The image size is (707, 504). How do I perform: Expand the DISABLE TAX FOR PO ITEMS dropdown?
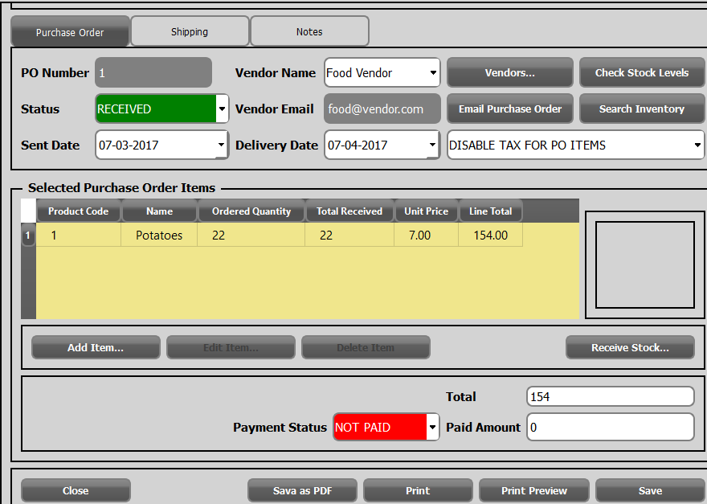point(697,145)
